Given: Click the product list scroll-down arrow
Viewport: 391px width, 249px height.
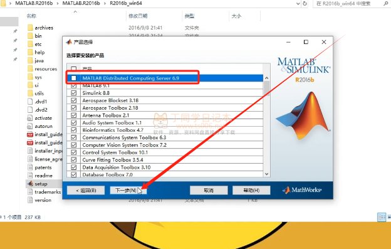Looking at the screenshot, I should pos(266,174).
